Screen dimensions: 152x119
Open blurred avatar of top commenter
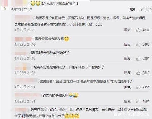[x=4, y=5]
